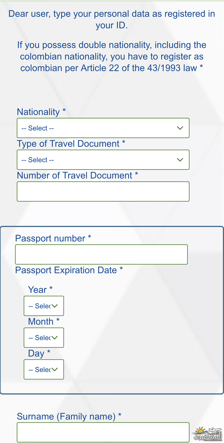This screenshot has width=224, height=443.
Task: Open the Type of Travel Document dropdown
Action: [x=103, y=160]
